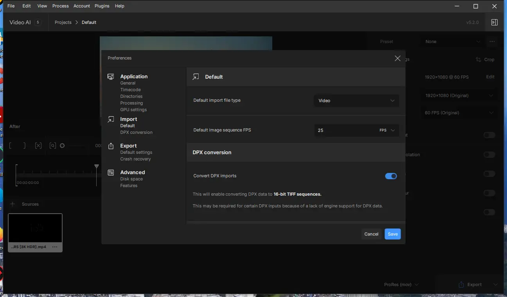
Task: Click the 00:00:00:00 timecode on the timeline
Action: [28, 183]
